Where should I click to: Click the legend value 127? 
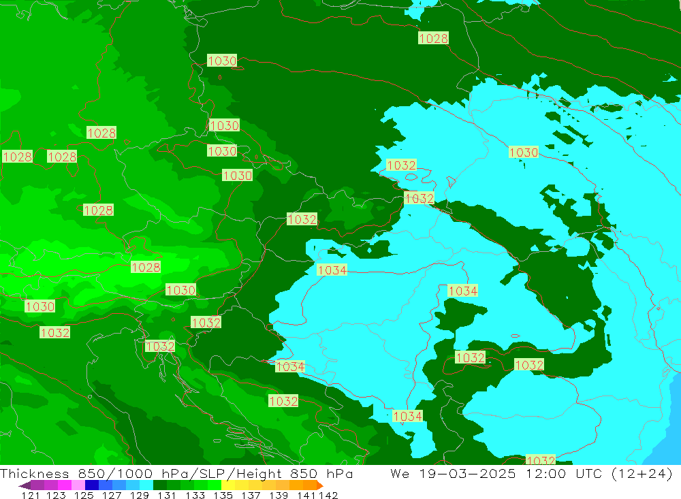pos(112,495)
